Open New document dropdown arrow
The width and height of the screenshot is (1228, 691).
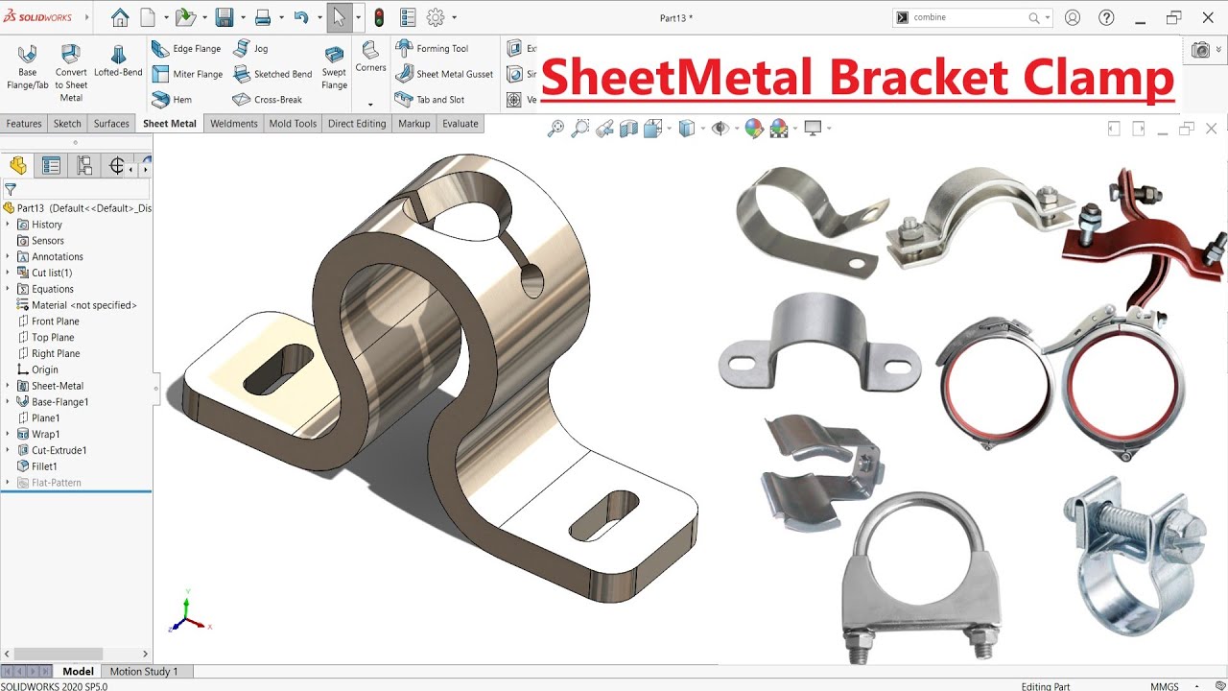166,17
